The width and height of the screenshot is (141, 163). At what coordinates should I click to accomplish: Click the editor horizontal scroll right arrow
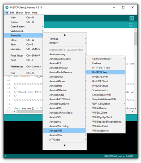132,112
